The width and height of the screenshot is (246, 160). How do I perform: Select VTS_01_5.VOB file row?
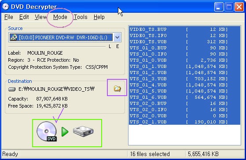coord(184,91)
